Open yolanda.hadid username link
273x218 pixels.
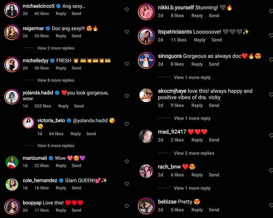click(x=38, y=93)
